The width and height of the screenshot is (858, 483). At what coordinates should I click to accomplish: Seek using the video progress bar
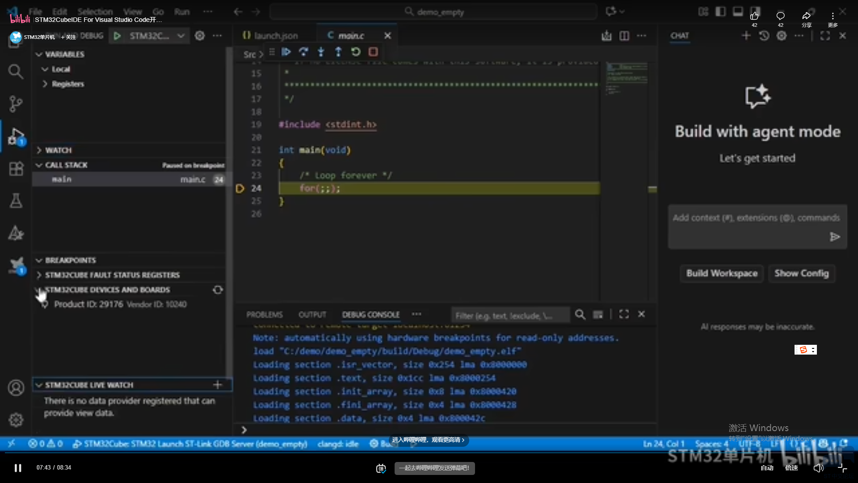click(x=429, y=453)
